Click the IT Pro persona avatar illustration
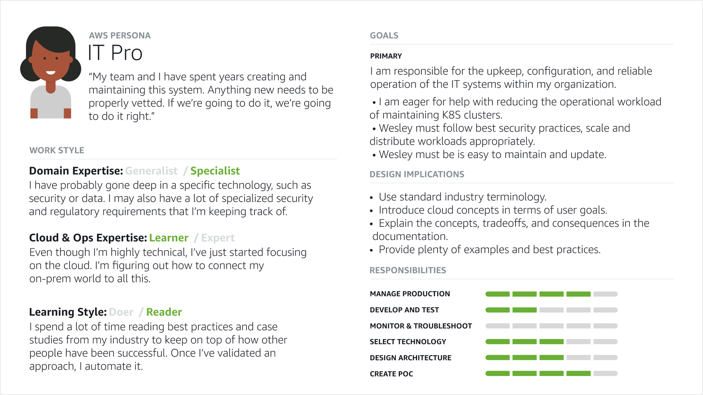Viewport: 703px width, 395px height. pos(51,72)
